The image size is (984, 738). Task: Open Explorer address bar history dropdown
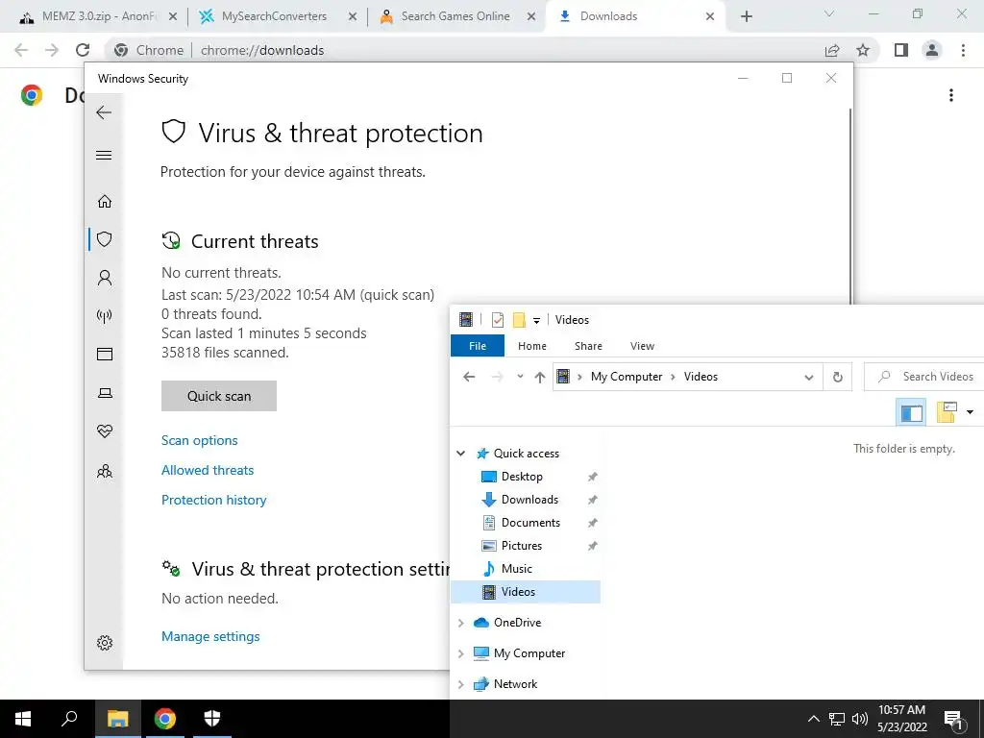click(x=809, y=377)
